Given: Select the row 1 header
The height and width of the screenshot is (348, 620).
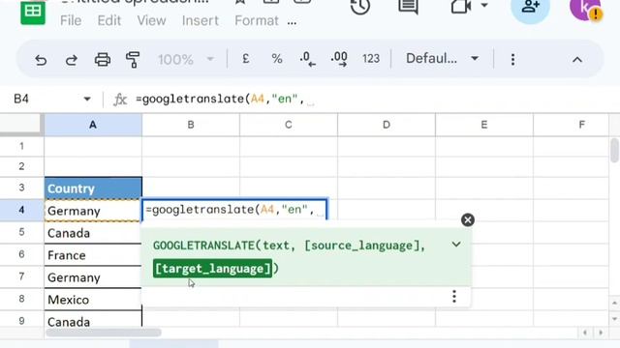Looking at the screenshot, I should pos(21,146).
